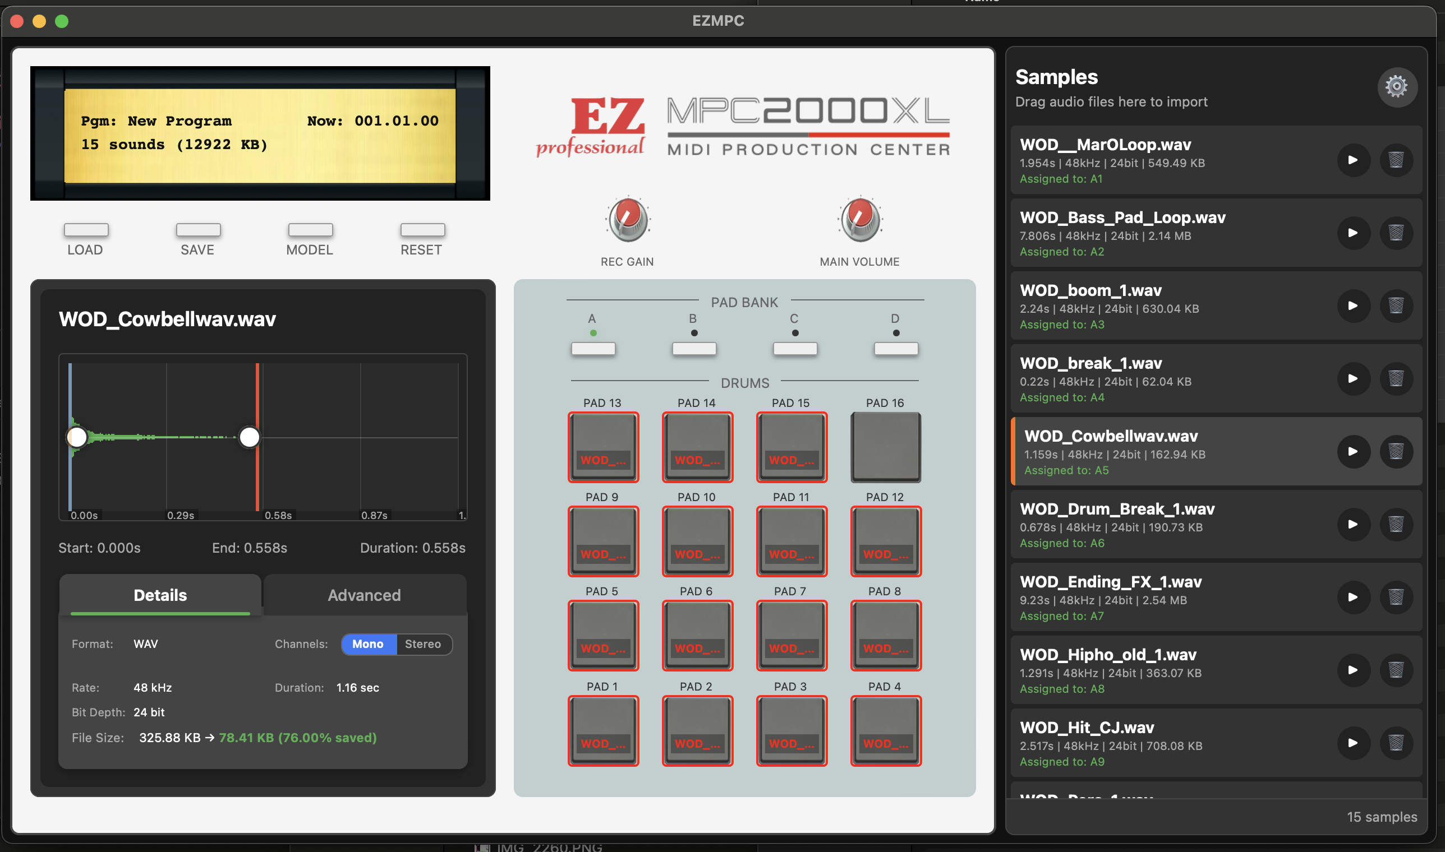The height and width of the screenshot is (852, 1445).
Task: Trigger PAD 10
Action: (x=697, y=541)
